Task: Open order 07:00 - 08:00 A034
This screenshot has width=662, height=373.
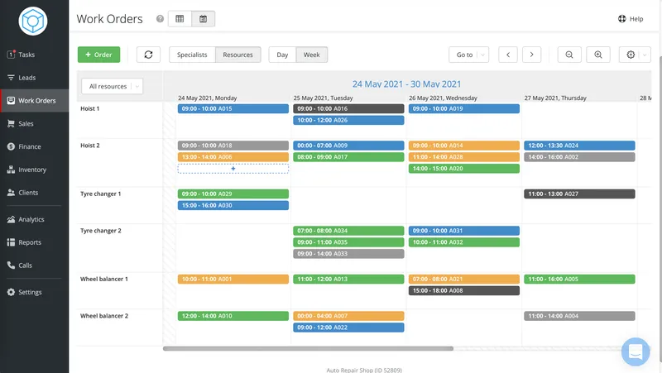Action: pyautogui.click(x=348, y=231)
